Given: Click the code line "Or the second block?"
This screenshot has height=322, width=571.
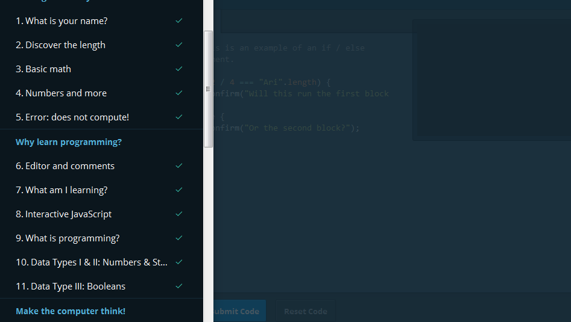Looking at the screenshot, I should pos(286,128).
